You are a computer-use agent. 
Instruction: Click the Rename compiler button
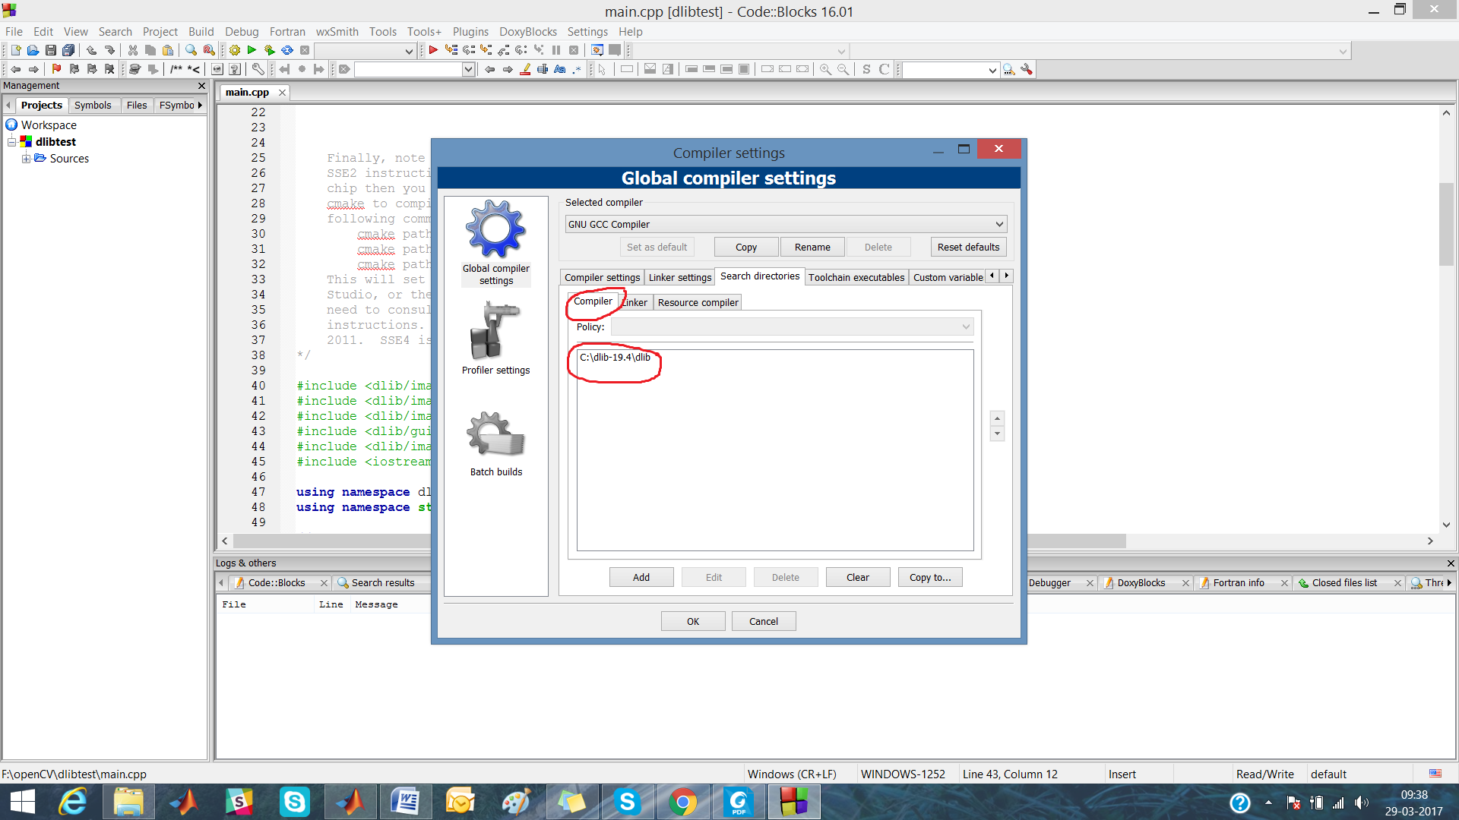coord(812,247)
